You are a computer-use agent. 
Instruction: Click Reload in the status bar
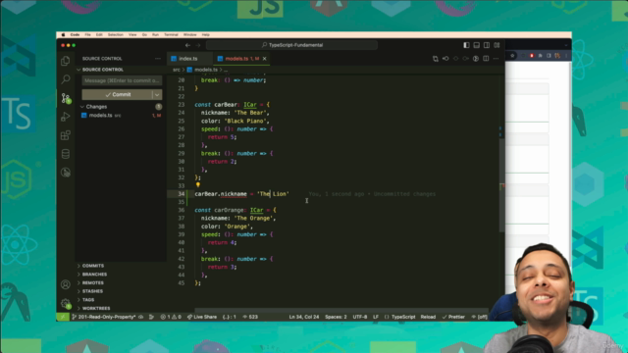(x=428, y=317)
